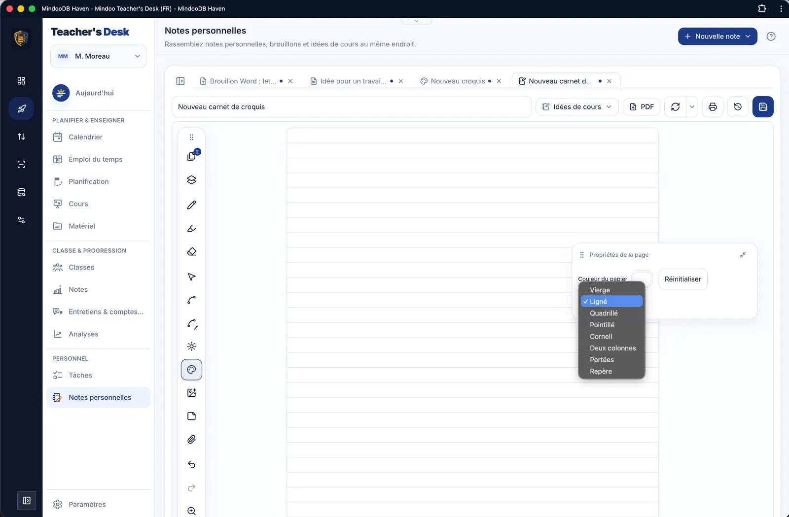The width and height of the screenshot is (789, 517).
Task: Click the paper color swatch
Action: (x=642, y=279)
